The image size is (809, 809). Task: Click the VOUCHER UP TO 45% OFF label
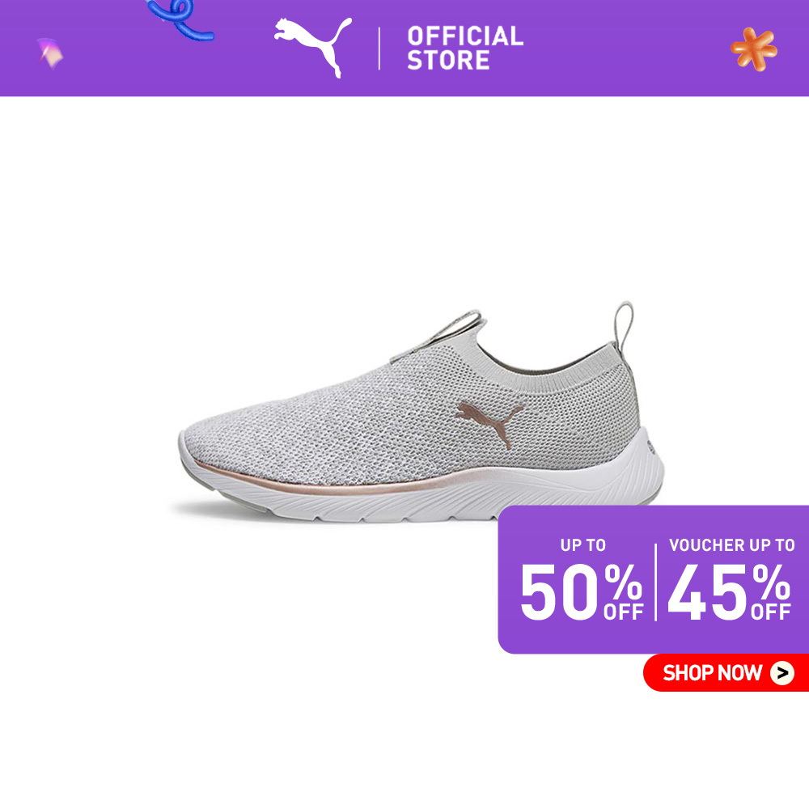pyautogui.click(x=731, y=580)
